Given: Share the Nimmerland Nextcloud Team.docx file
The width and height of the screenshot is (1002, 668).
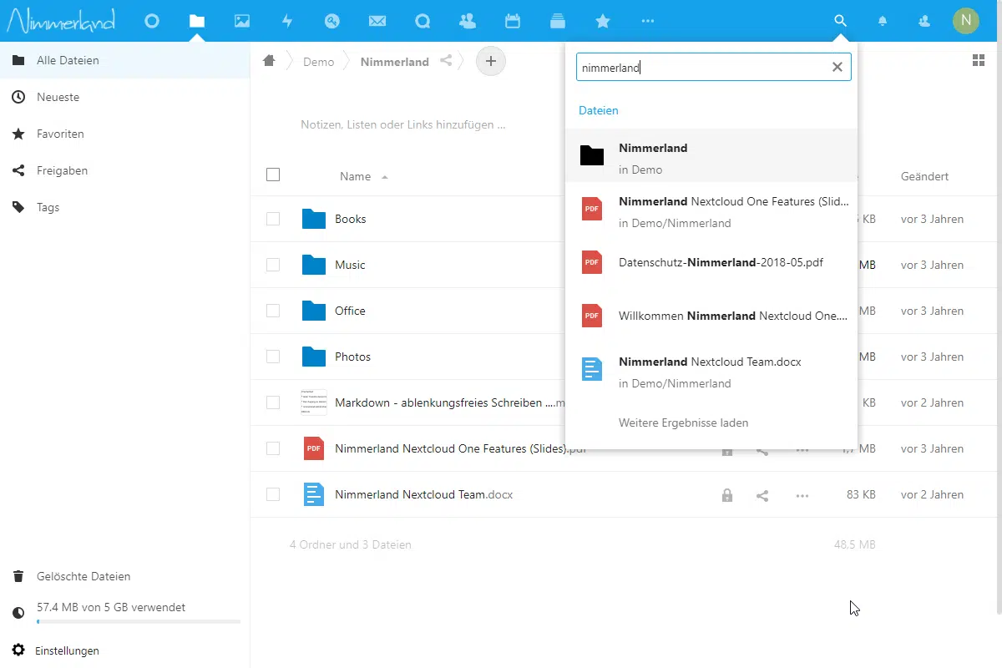Looking at the screenshot, I should (x=762, y=495).
